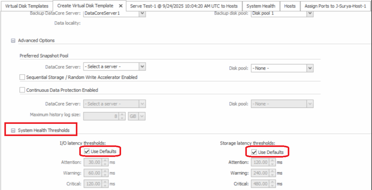Switch to the System Health tab
Image resolution: width=372 pixels, height=190 pixels.
point(261,6)
